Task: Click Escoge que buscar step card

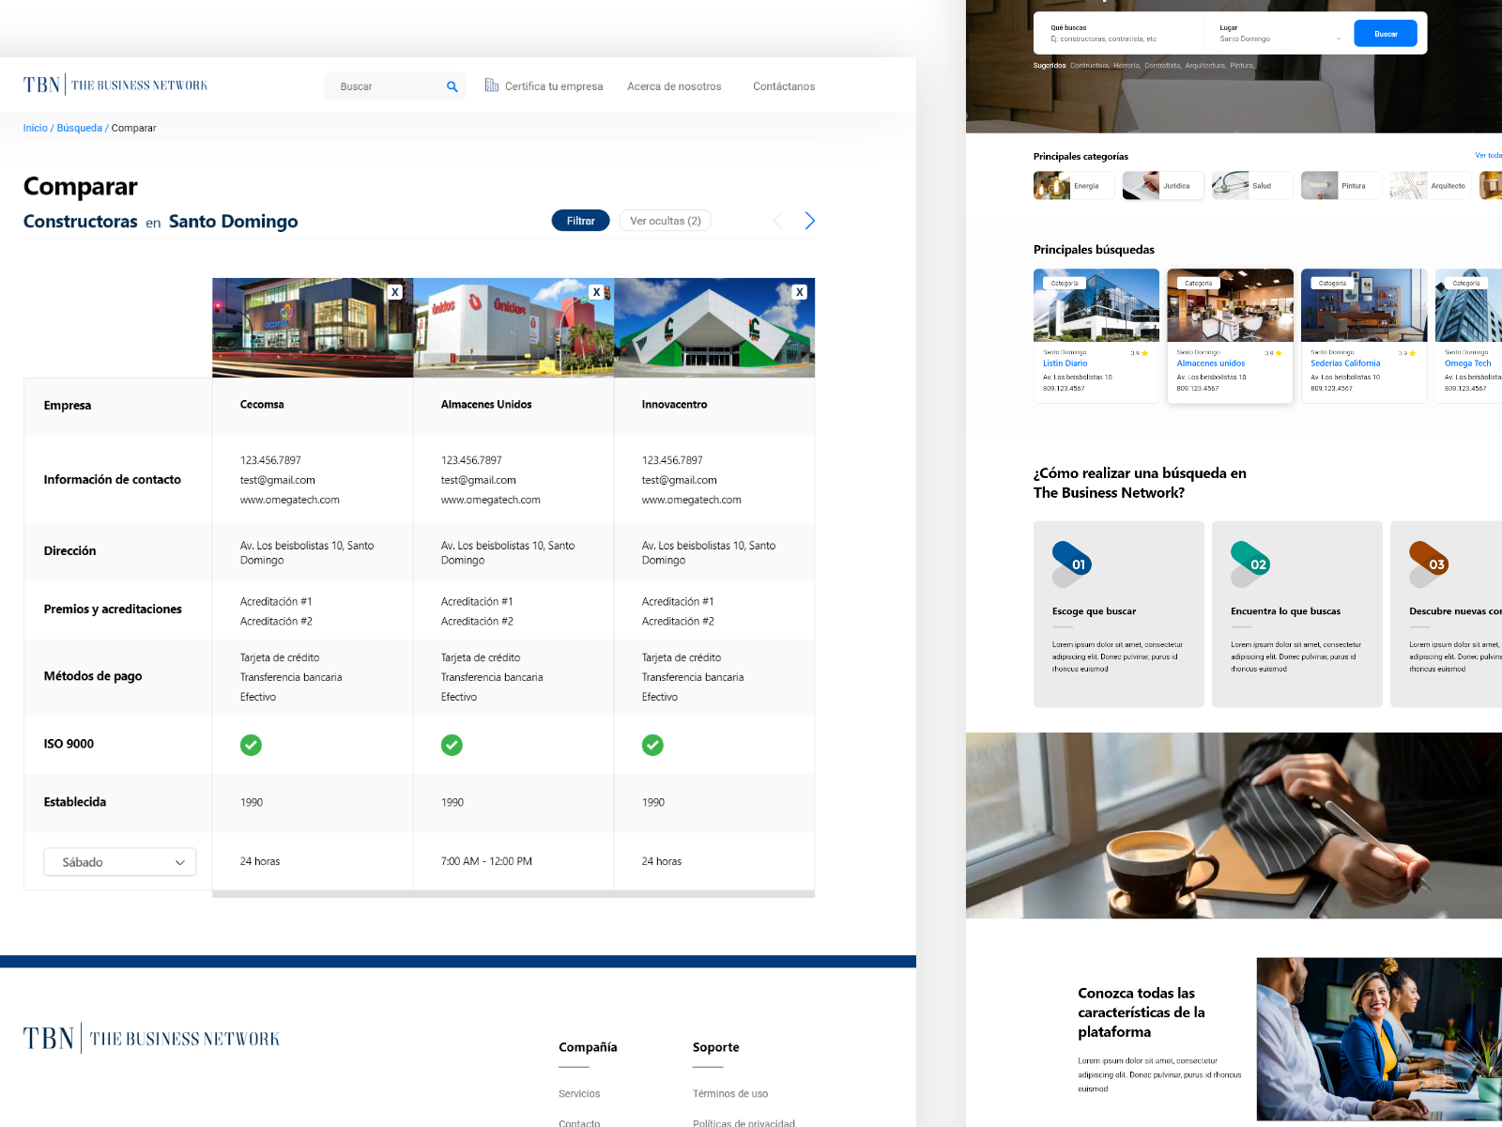Action: tap(1119, 614)
